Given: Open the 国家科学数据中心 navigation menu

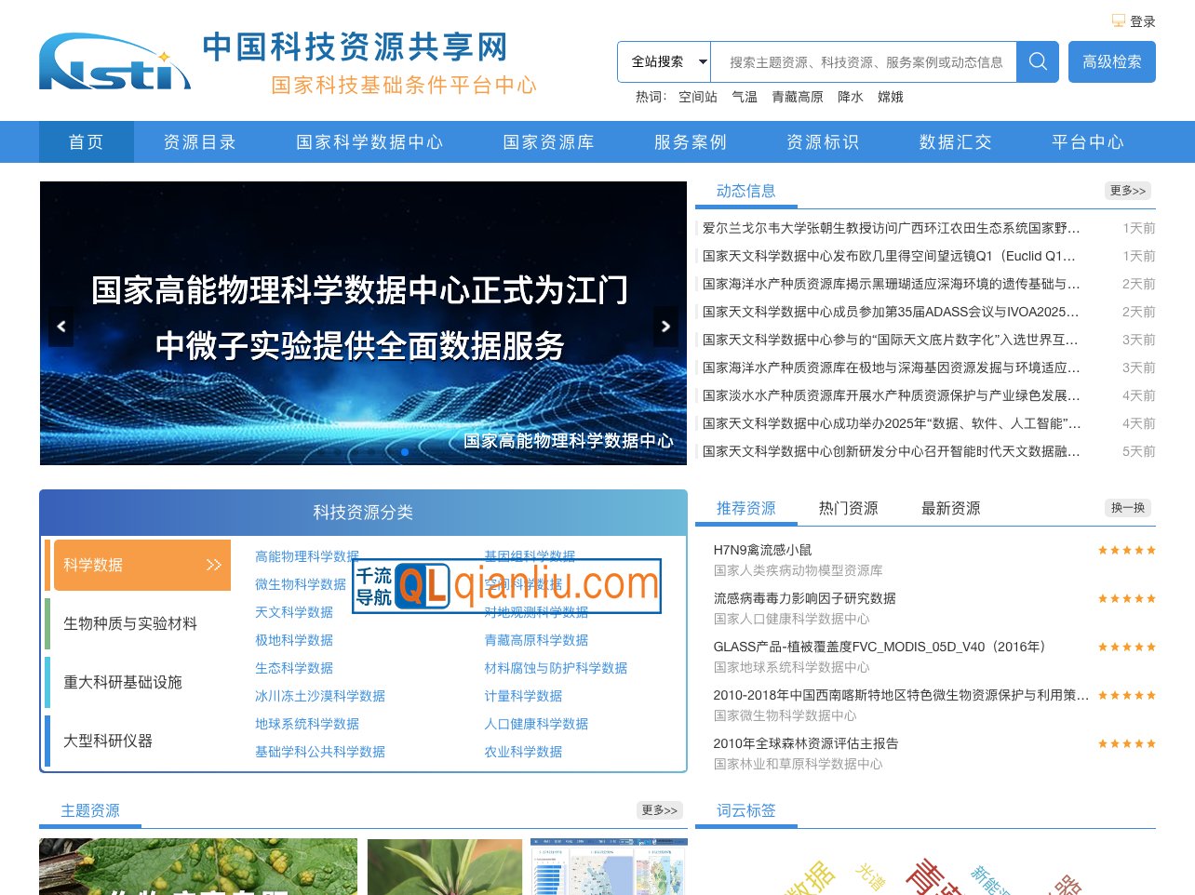Looking at the screenshot, I should (x=369, y=141).
